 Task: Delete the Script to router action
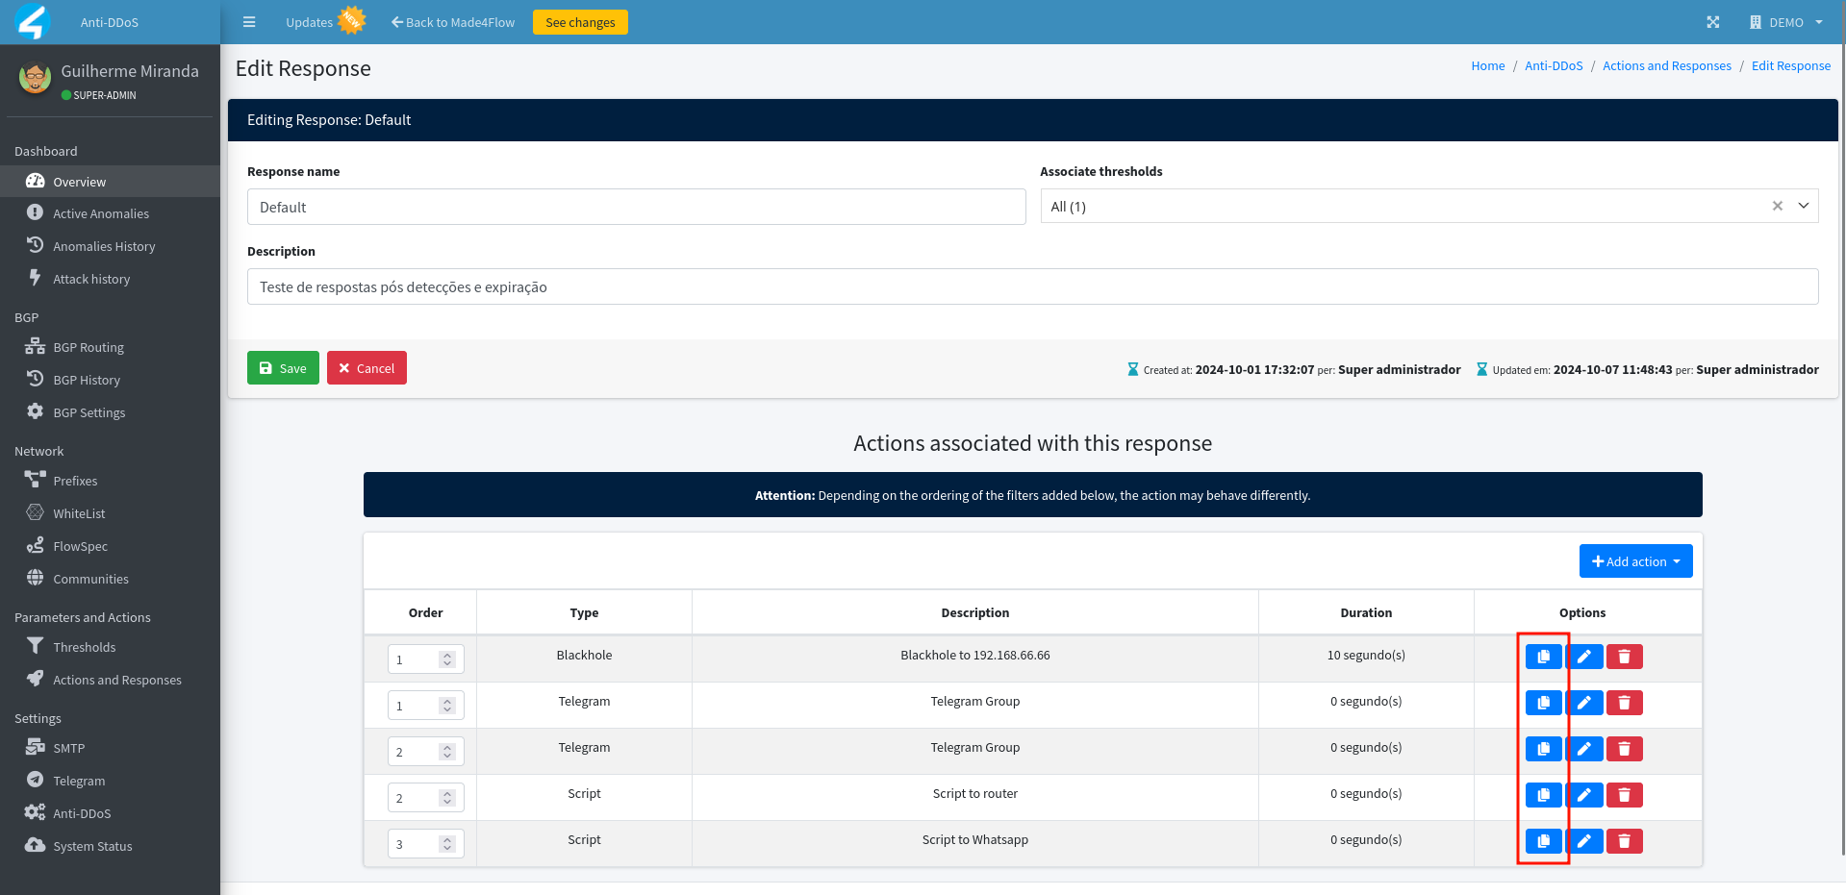(1625, 795)
